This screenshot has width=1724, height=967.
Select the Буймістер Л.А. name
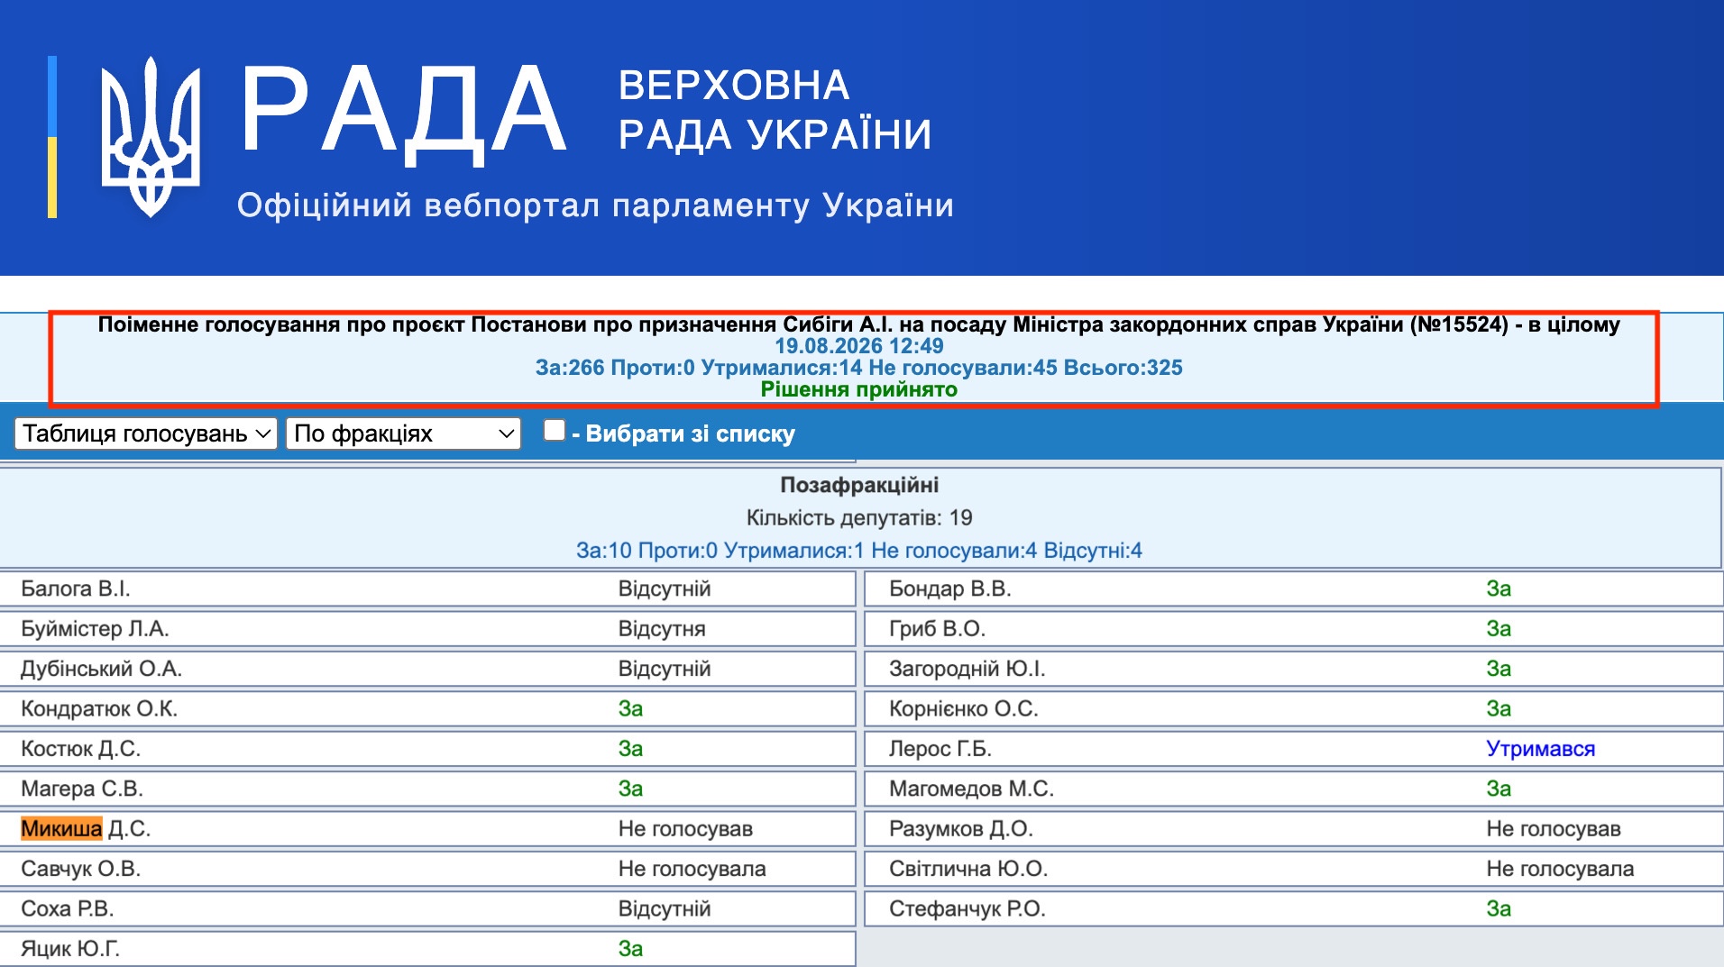pyautogui.click(x=95, y=628)
